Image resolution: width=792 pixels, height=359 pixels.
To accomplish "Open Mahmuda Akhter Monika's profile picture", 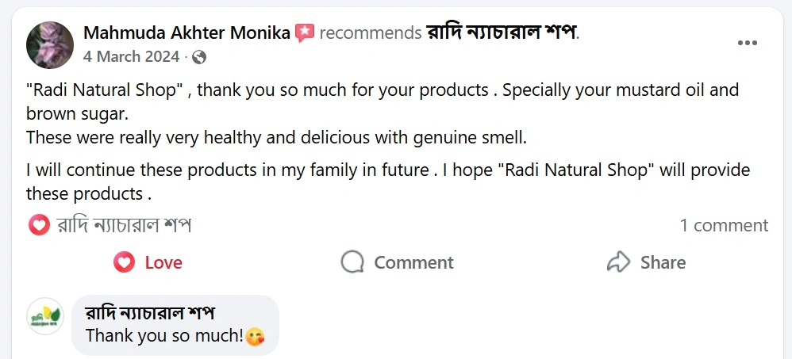I will pyautogui.click(x=50, y=44).
